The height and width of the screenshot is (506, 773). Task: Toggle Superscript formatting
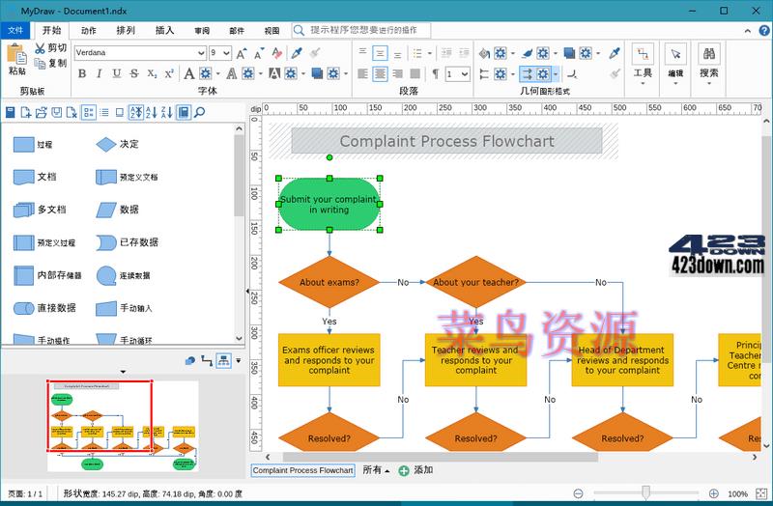click(x=169, y=74)
